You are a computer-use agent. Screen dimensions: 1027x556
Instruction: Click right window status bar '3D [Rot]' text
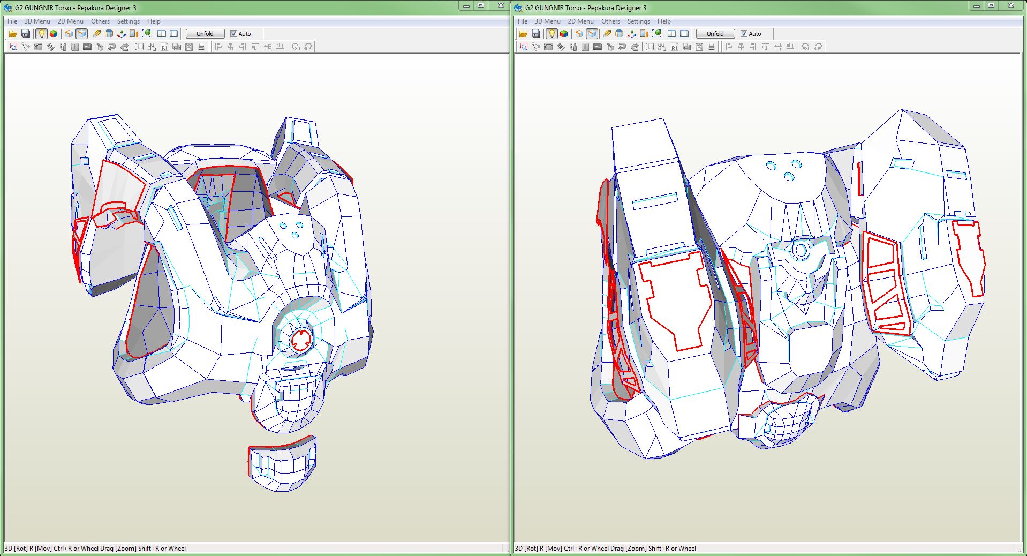tap(526, 549)
